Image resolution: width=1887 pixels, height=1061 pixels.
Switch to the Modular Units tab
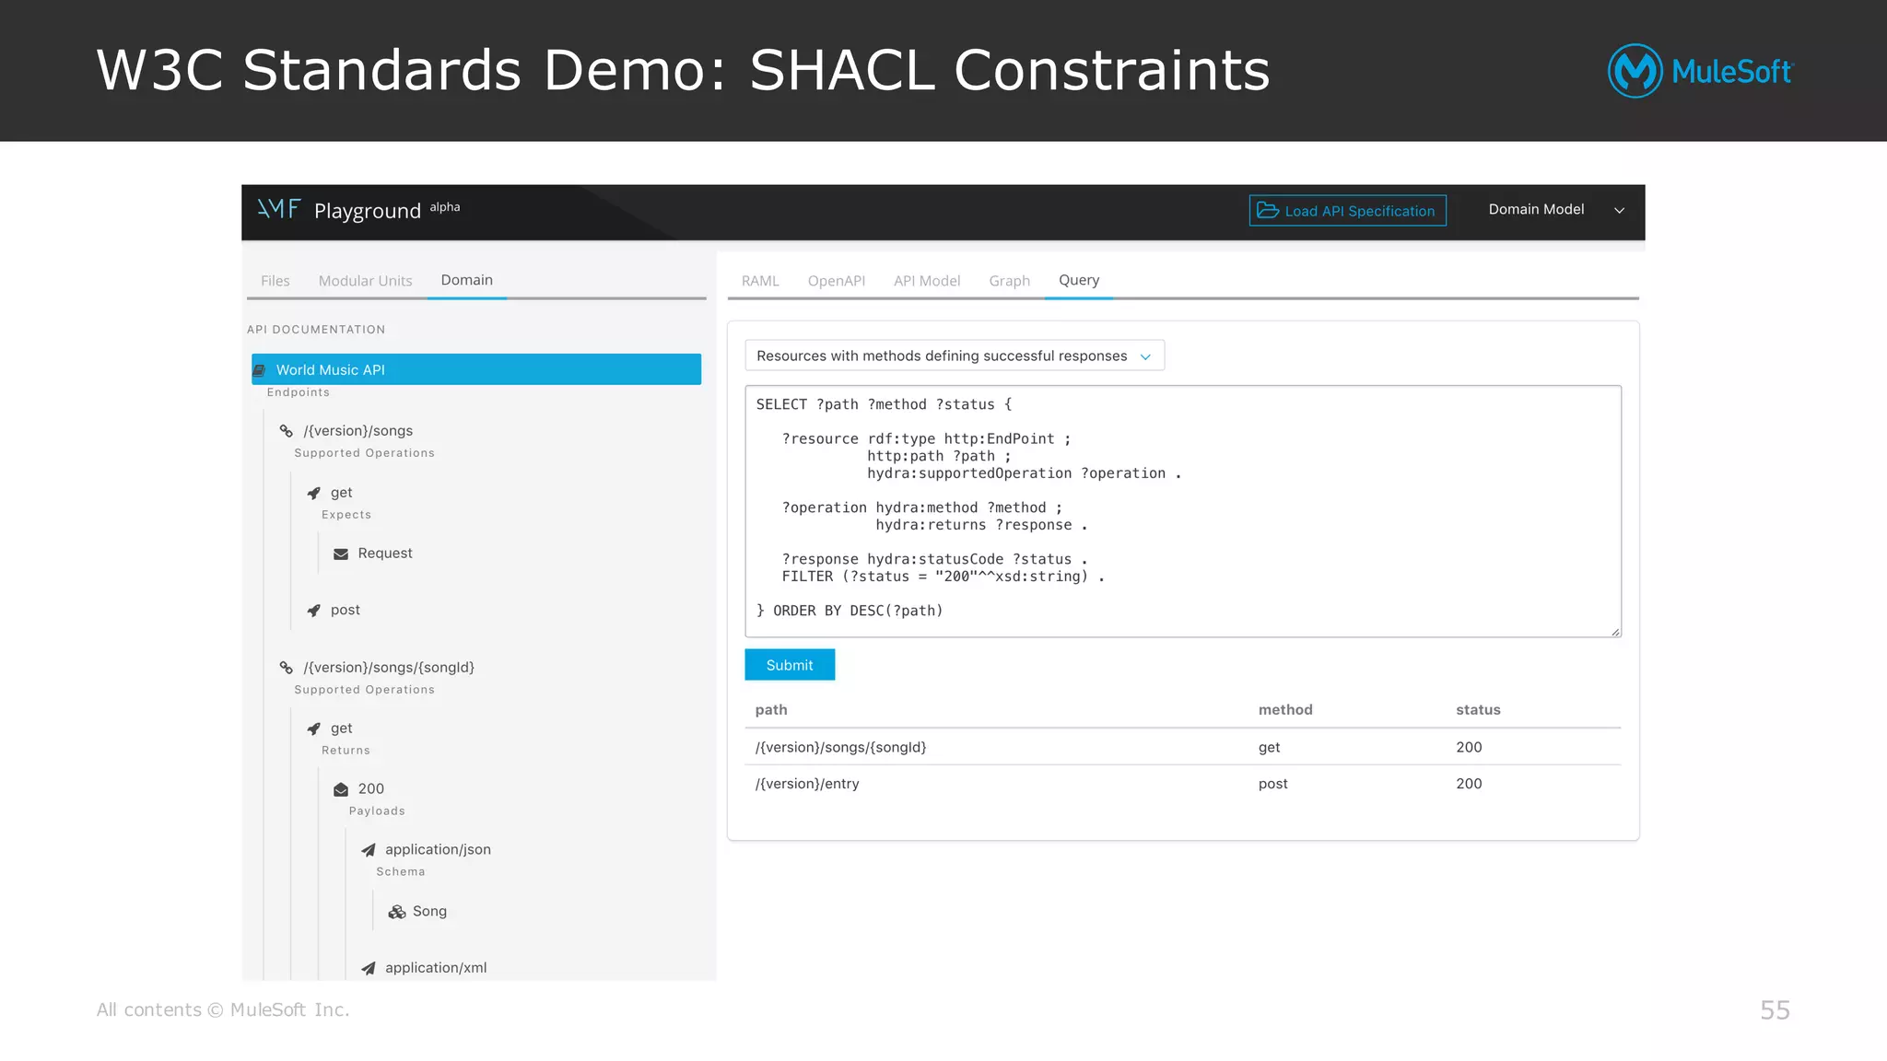coord(366,281)
